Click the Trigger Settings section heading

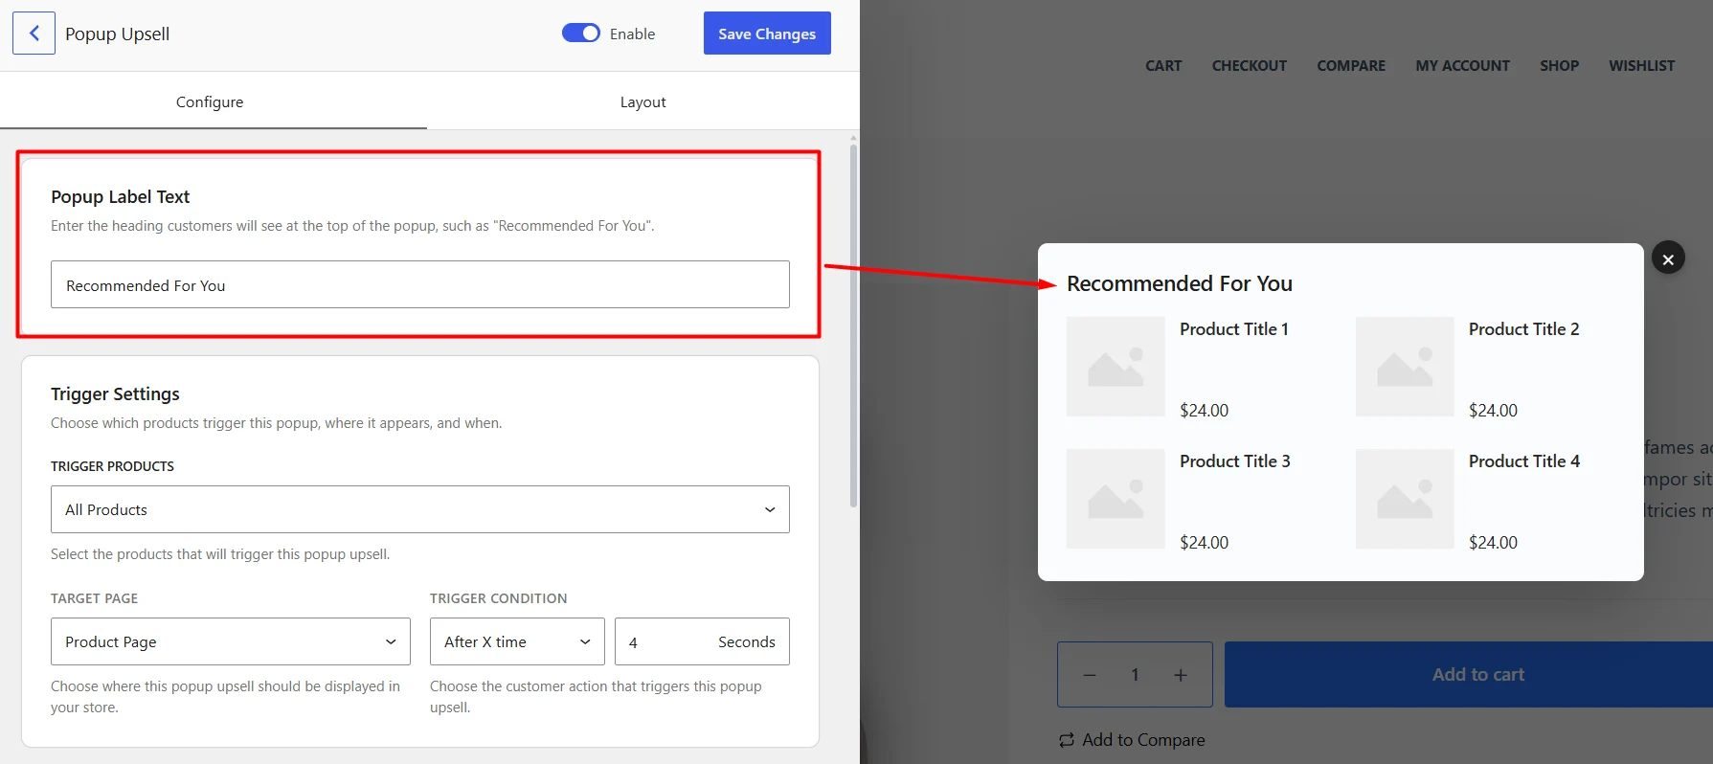click(x=115, y=393)
